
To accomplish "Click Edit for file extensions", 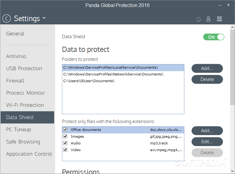I will (x=207, y=142).
